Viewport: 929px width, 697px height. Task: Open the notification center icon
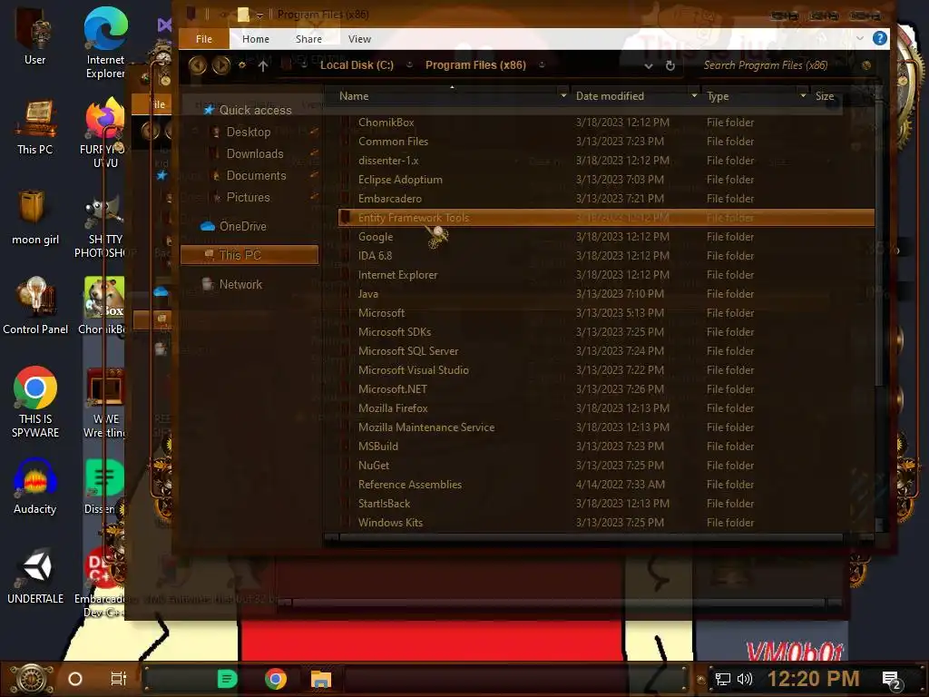point(891,680)
